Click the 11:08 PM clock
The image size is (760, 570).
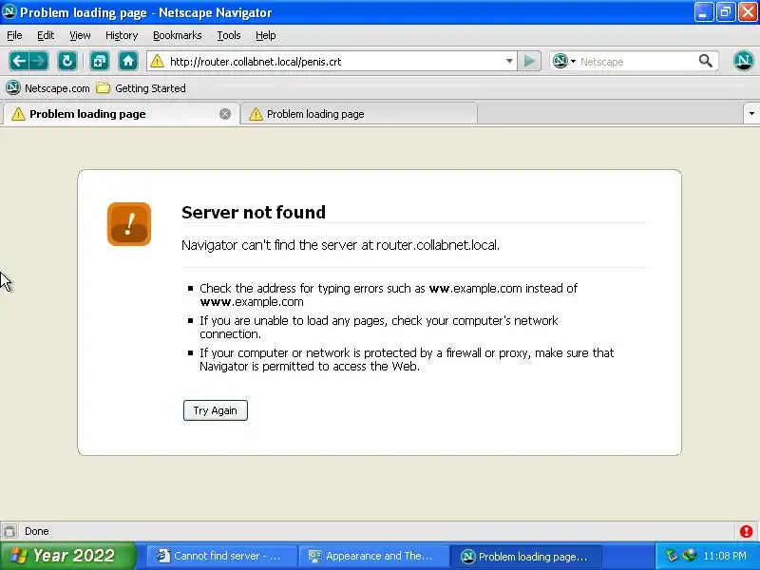point(725,556)
